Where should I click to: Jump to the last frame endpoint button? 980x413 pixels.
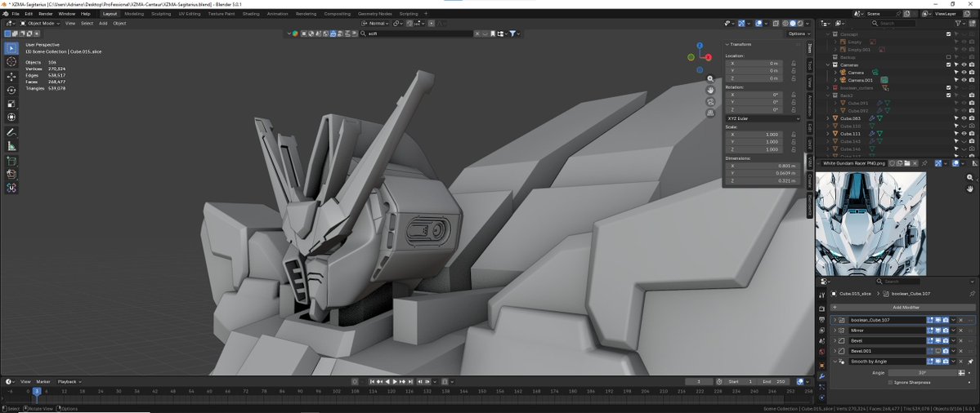(x=410, y=381)
